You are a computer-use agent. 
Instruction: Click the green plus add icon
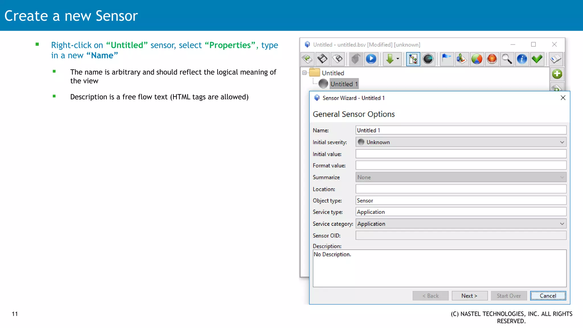[557, 74]
